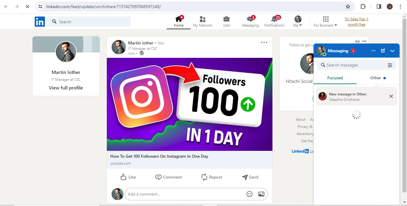Click View full profile
The width and height of the screenshot is (407, 206).
pos(66,88)
